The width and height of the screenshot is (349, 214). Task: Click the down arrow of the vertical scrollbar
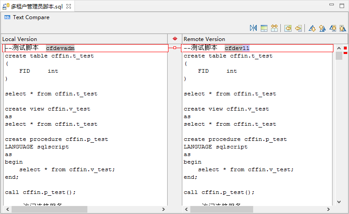339,202
